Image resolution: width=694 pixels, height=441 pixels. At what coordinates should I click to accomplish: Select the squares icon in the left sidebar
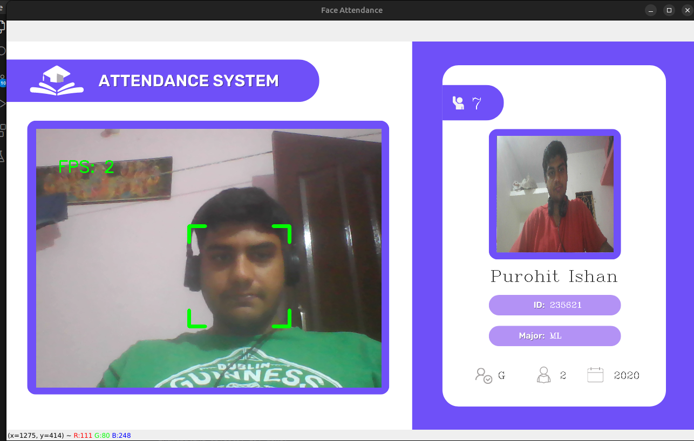click(x=2, y=130)
